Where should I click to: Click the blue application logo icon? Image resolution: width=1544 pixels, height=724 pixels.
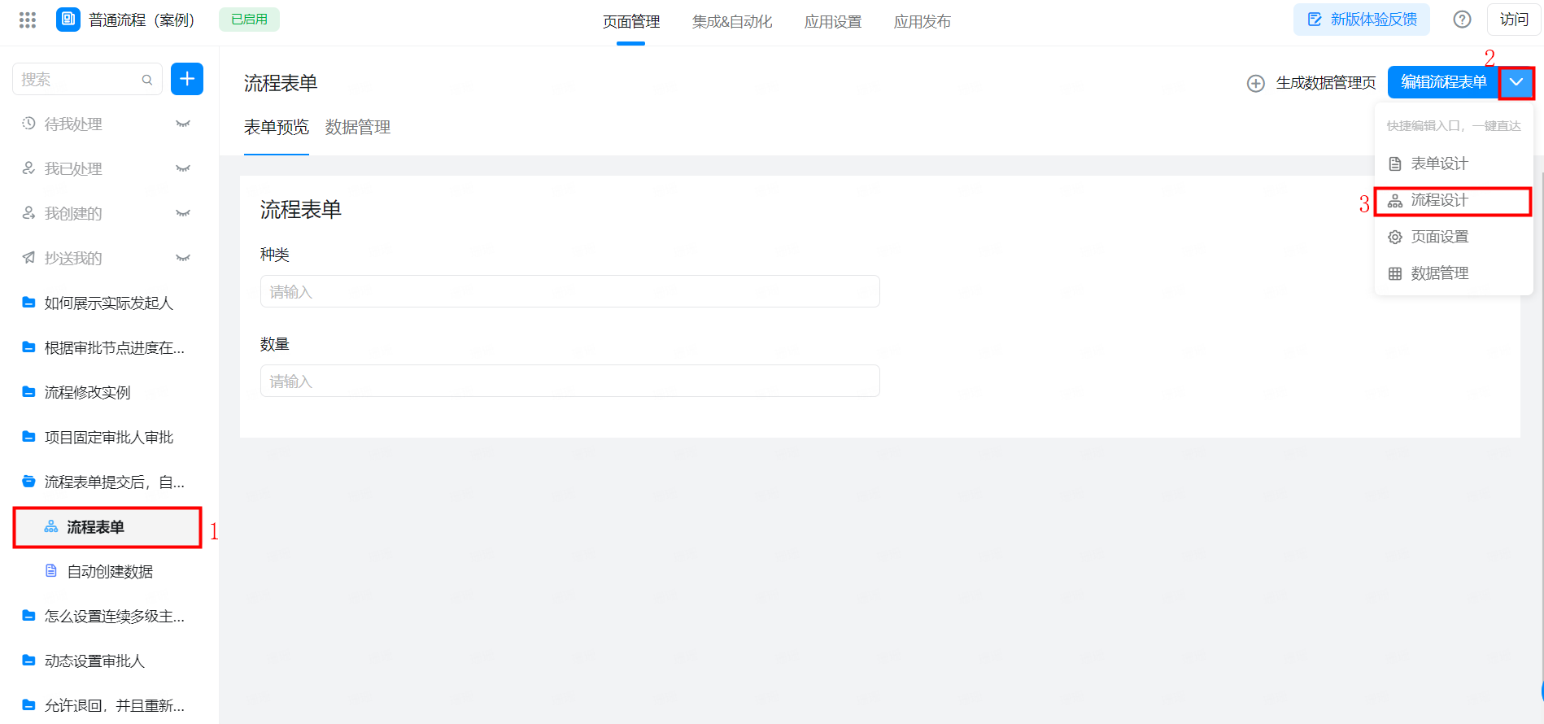(x=68, y=20)
